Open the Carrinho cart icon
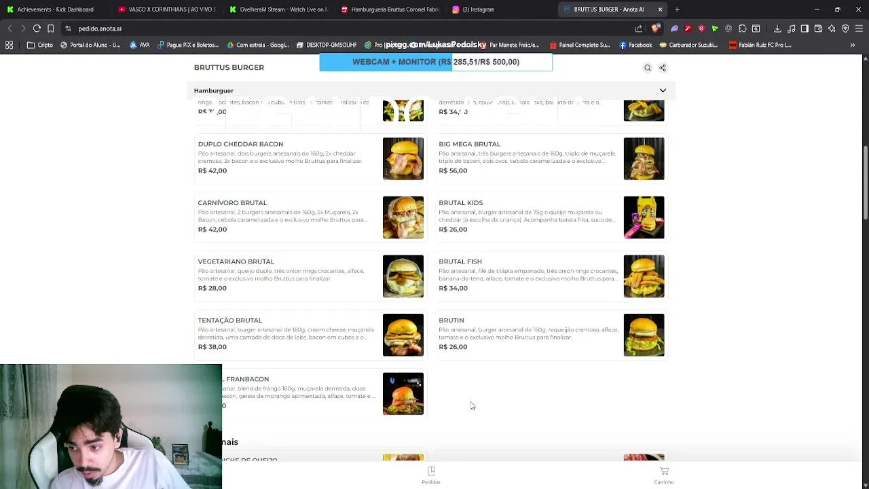The height and width of the screenshot is (489, 869). (x=664, y=475)
